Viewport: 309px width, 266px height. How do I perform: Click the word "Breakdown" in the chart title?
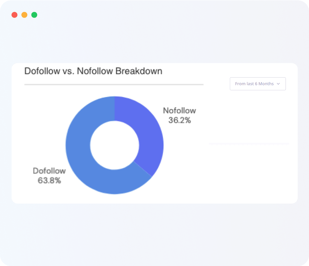[139, 71]
